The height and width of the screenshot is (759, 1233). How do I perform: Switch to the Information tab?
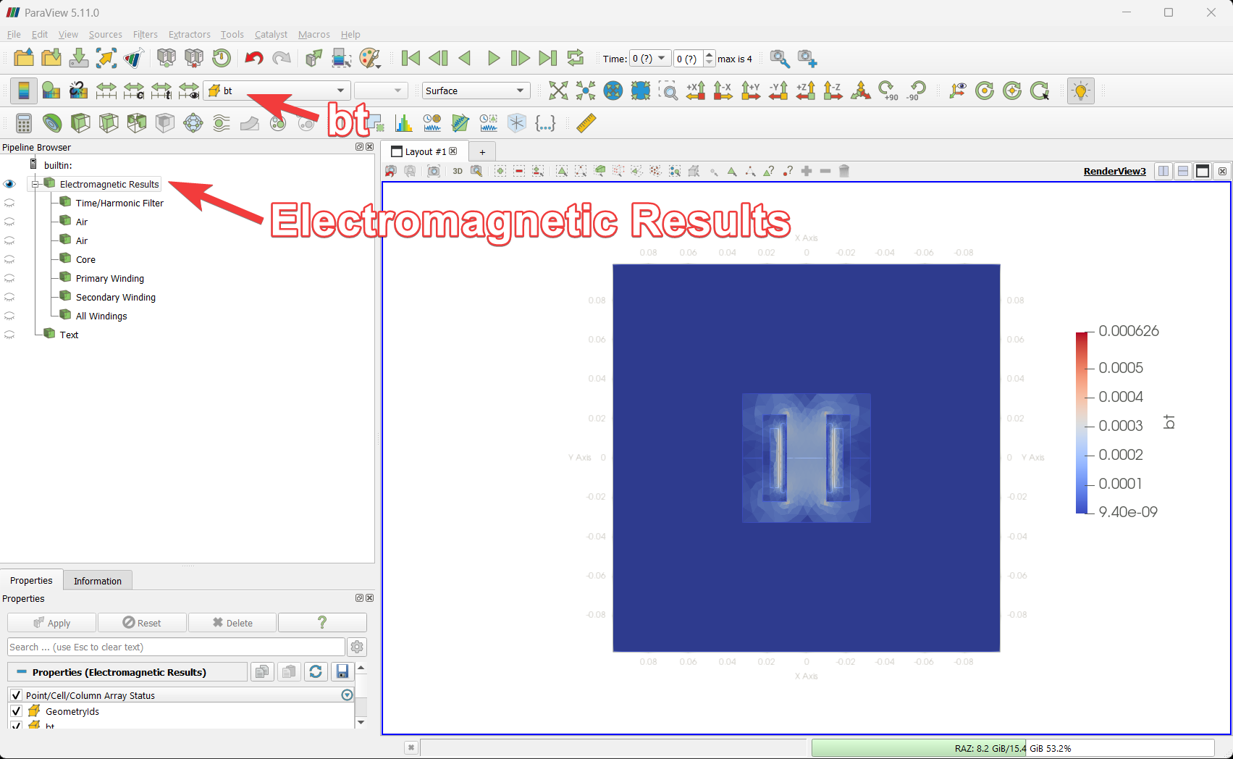tap(98, 581)
